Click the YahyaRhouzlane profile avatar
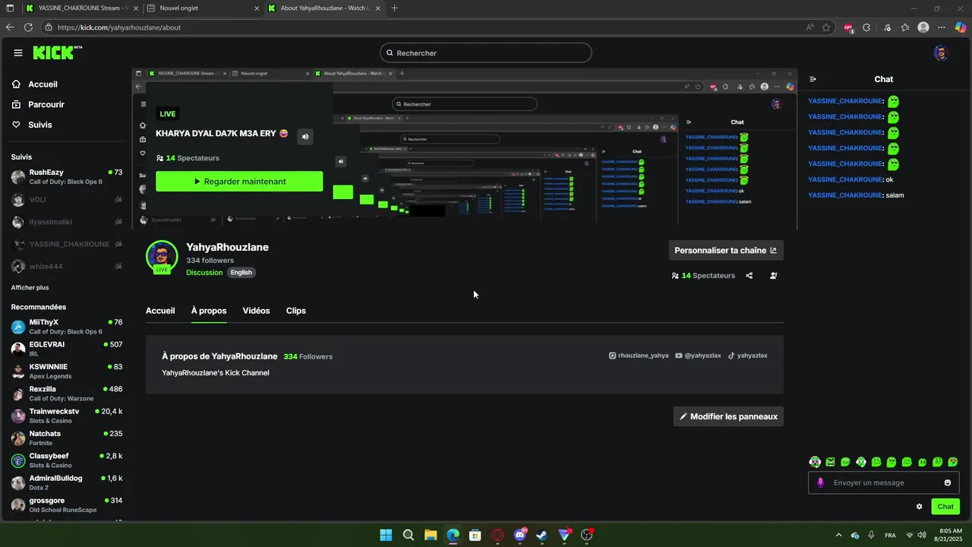The height and width of the screenshot is (547, 972). pos(162,256)
